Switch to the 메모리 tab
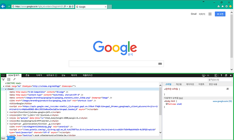234x140 pixels. (74, 75)
